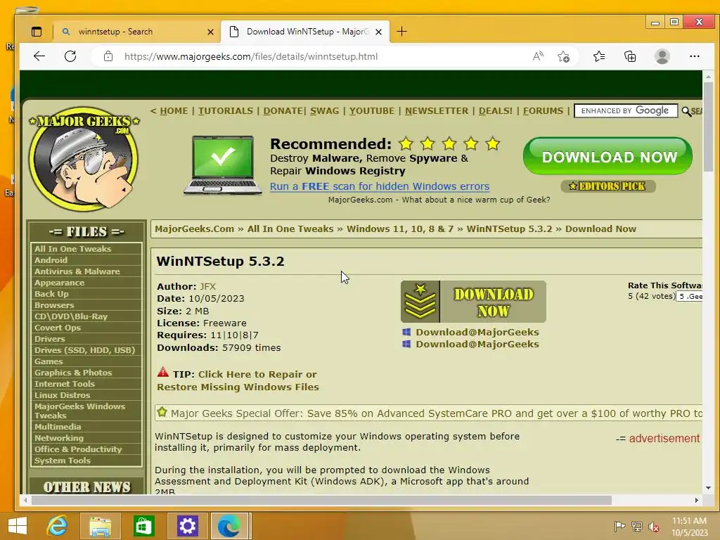Open Back Up category in sidebar
720x540 pixels.
point(51,294)
